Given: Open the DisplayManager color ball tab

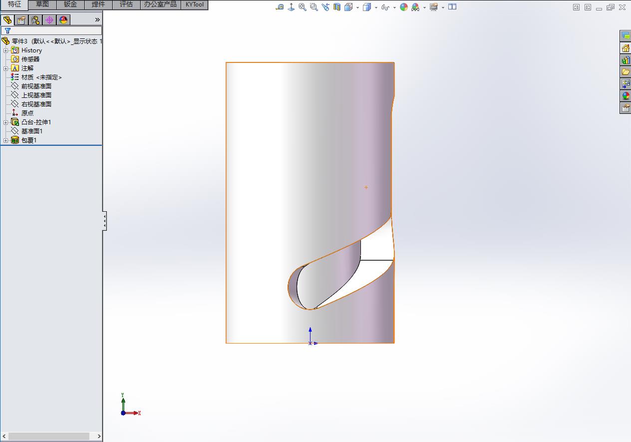Looking at the screenshot, I should 63,20.
